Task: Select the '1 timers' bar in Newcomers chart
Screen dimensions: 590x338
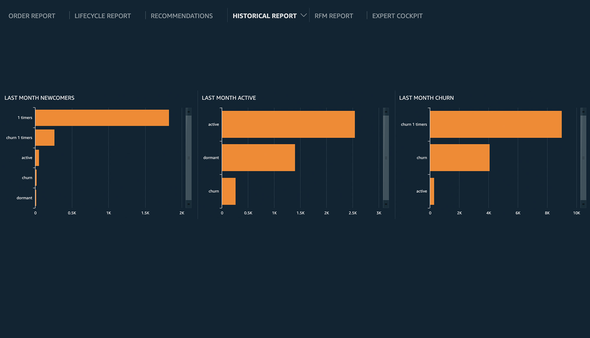Action: point(102,118)
